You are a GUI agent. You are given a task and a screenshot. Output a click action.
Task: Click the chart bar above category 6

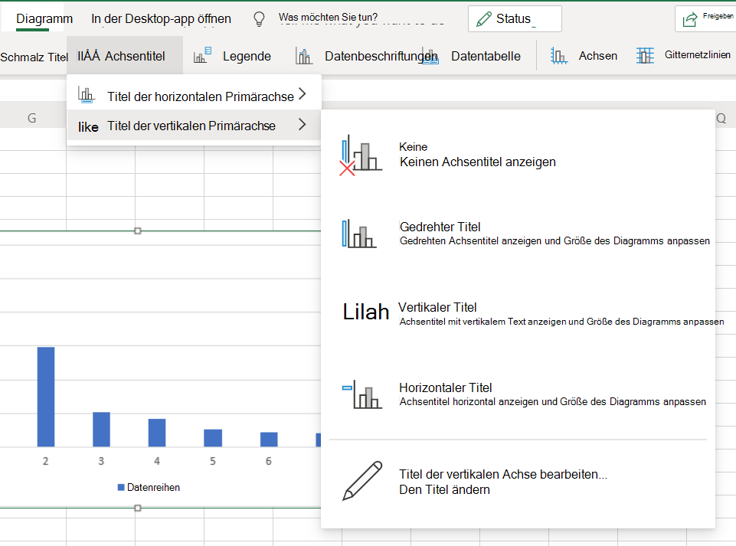[x=269, y=439]
